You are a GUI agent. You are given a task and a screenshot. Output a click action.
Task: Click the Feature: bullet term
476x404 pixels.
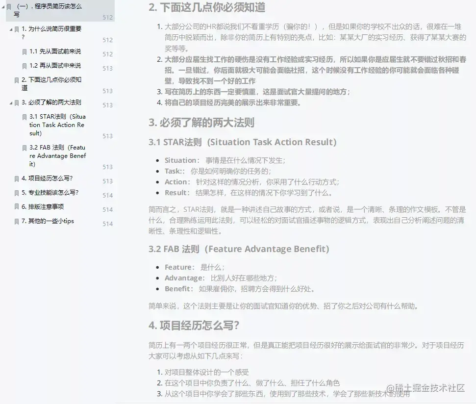pos(179,267)
